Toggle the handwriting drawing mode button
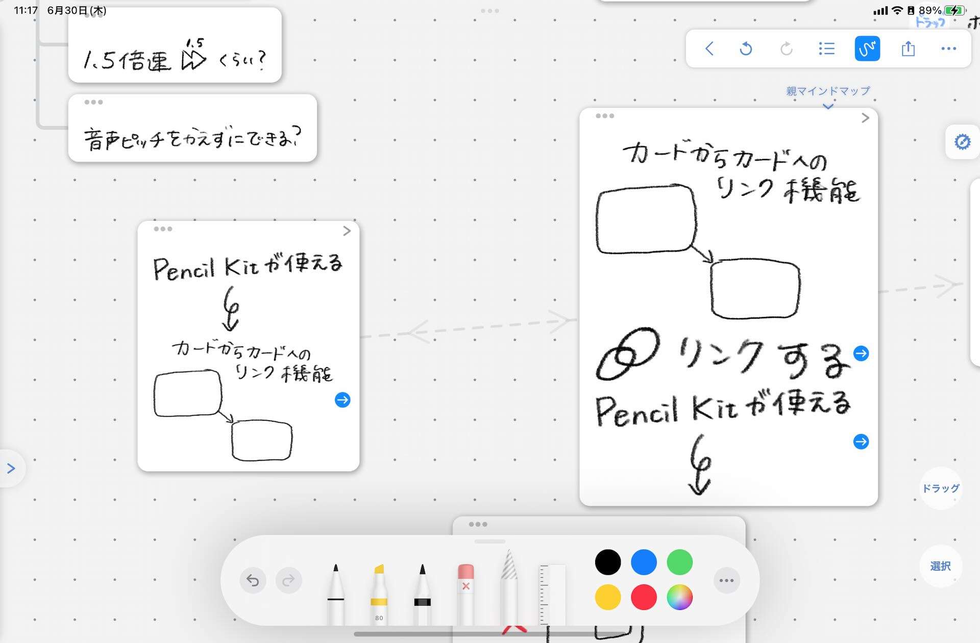 [x=867, y=49]
